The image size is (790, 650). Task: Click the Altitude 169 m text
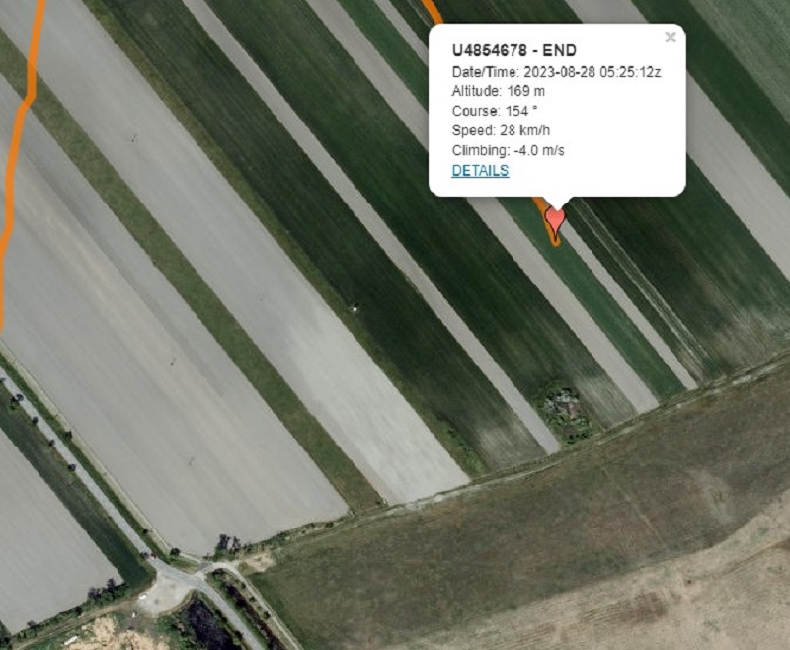499,91
